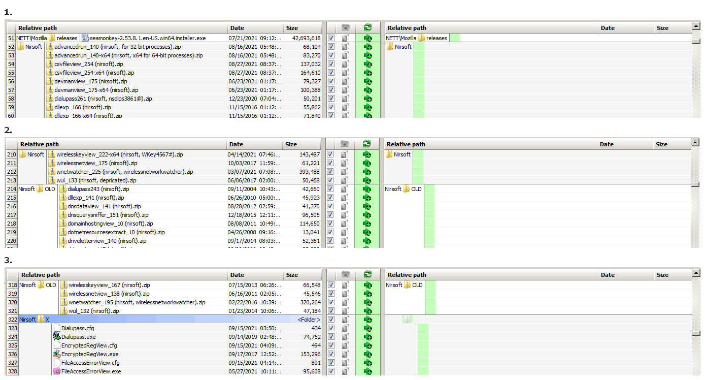Viewport: 705px width, 380px height.
Task: Click green copy-right action arrow on row 51
Action: [x=368, y=38]
